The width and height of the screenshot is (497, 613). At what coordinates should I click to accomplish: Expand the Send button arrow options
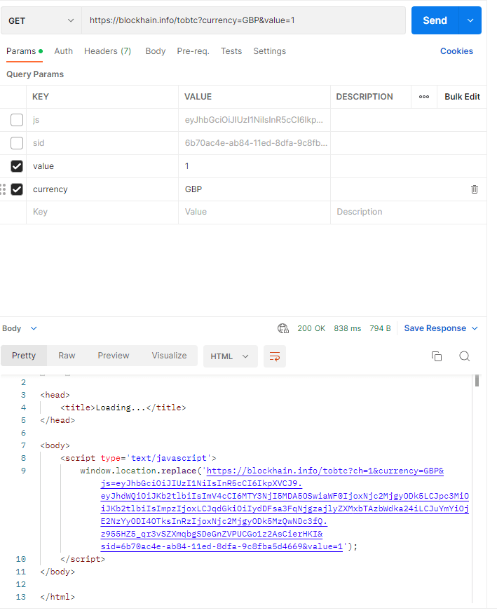pos(470,20)
